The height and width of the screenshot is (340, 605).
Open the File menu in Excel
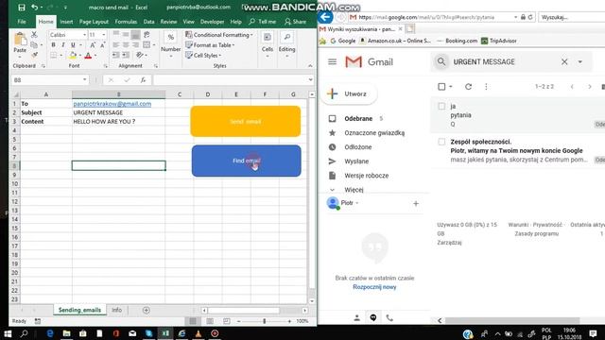[22, 22]
